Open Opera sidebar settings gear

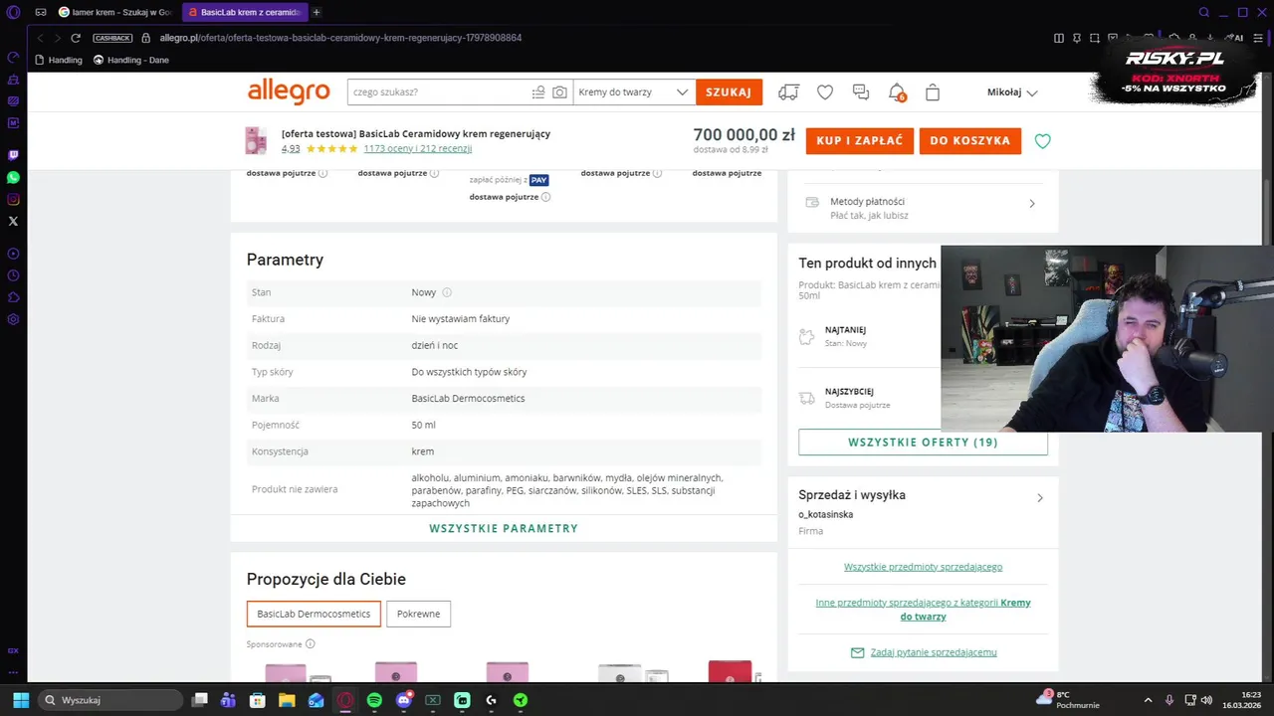click(x=13, y=319)
